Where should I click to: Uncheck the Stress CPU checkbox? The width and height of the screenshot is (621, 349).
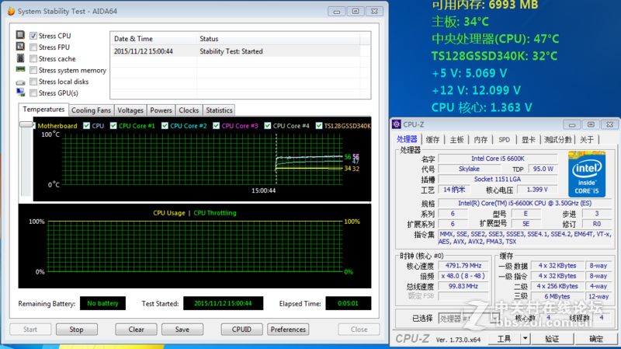click(33, 36)
